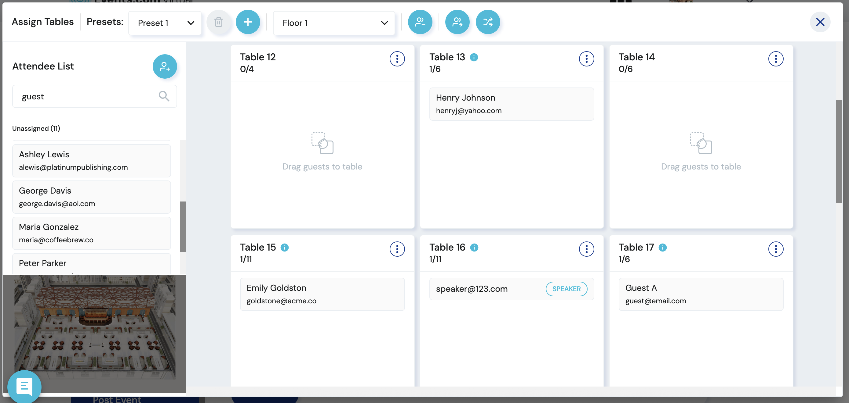Open Table 17 options menu
849x403 pixels.
coord(775,249)
